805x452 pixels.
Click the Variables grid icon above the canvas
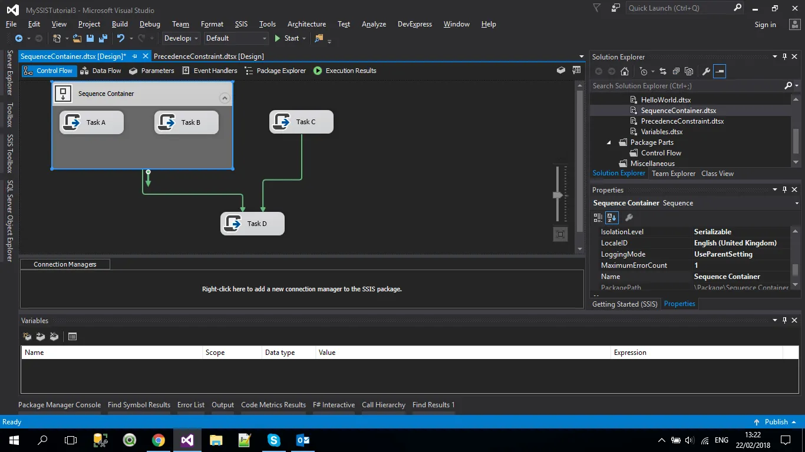(x=576, y=71)
